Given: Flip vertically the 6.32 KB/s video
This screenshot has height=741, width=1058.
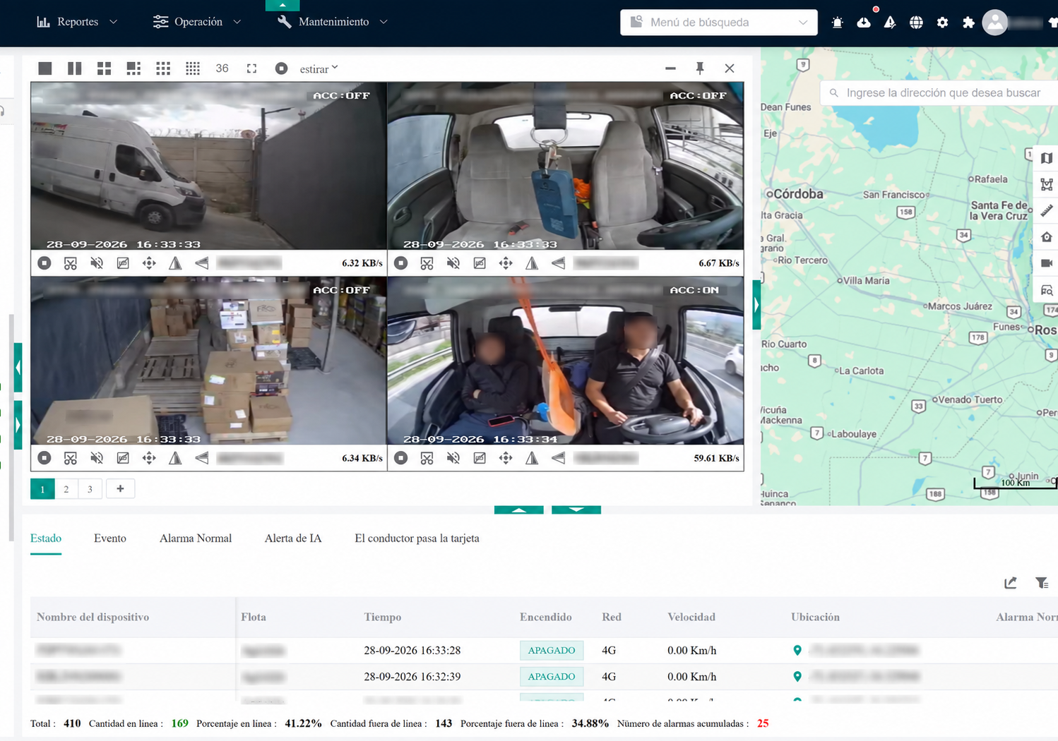Looking at the screenshot, I should point(202,263).
